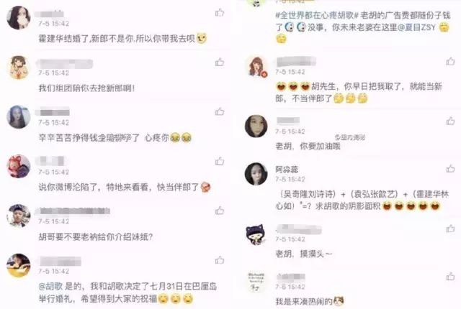Like the 说你微博沦陷了 comment

tap(220, 161)
